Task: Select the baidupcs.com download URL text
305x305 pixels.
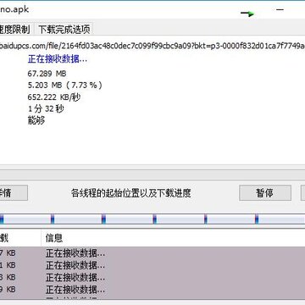Action: [x=152, y=45]
